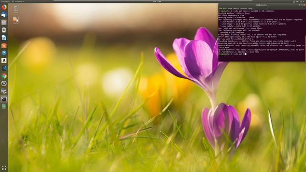The image size is (306, 172).
Task: Open the dock icon above LibreOffice Writer
Action: [x=4, y=30]
